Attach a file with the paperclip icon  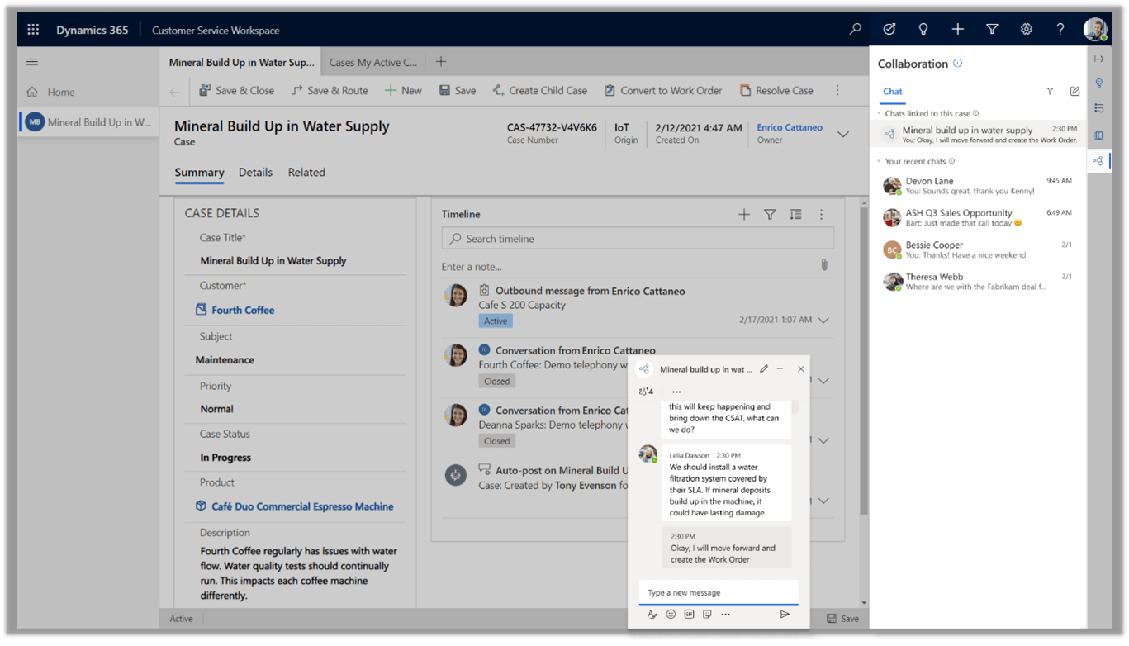[824, 265]
